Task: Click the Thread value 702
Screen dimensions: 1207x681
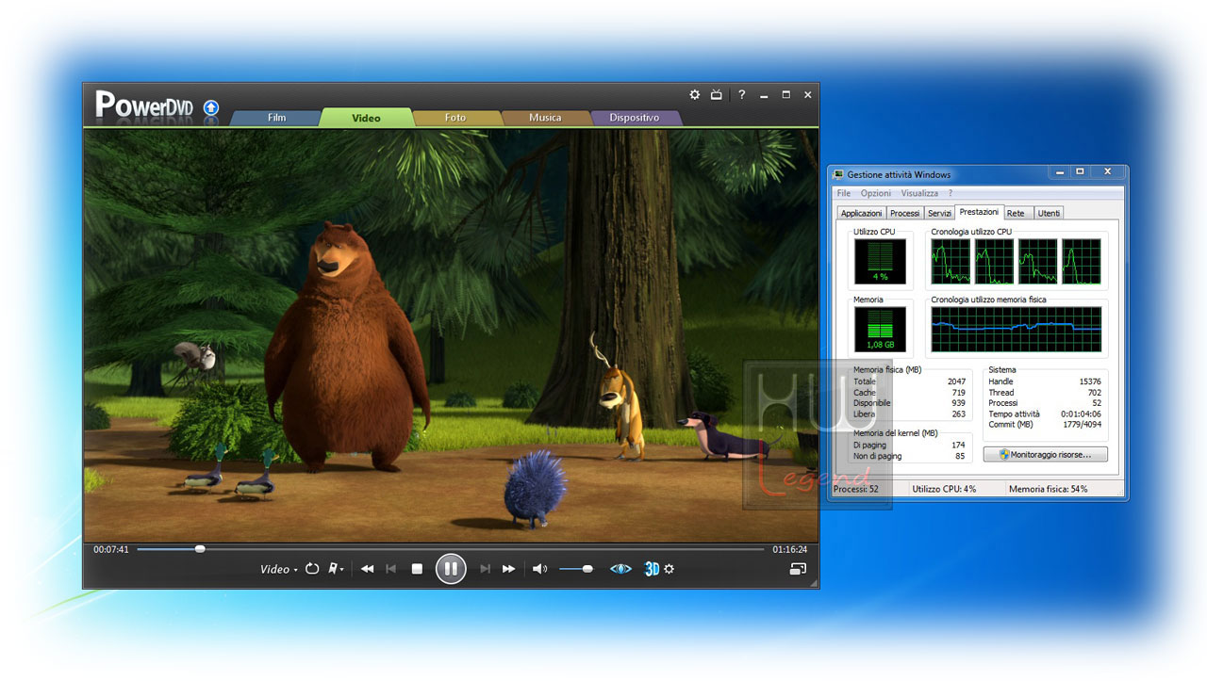Action: pyautogui.click(x=1094, y=393)
